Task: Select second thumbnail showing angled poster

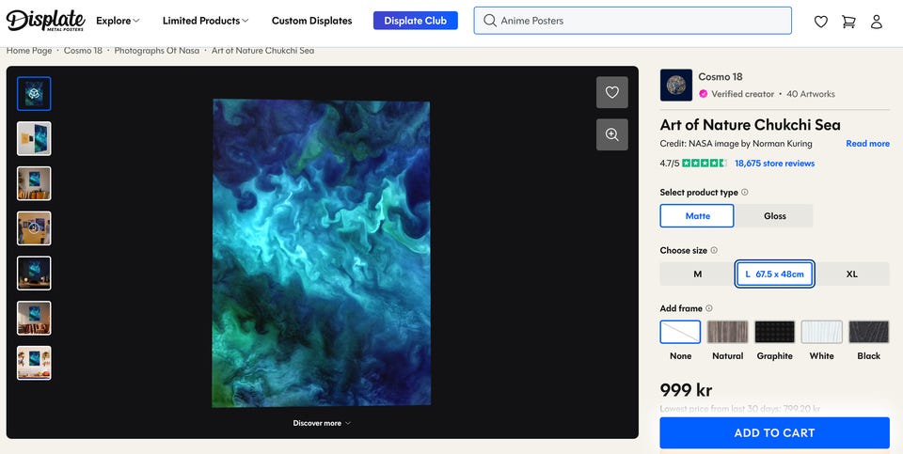Action: [x=34, y=139]
